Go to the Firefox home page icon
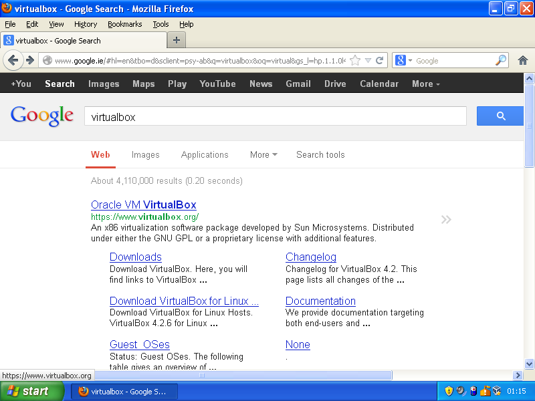 [x=523, y=61]
